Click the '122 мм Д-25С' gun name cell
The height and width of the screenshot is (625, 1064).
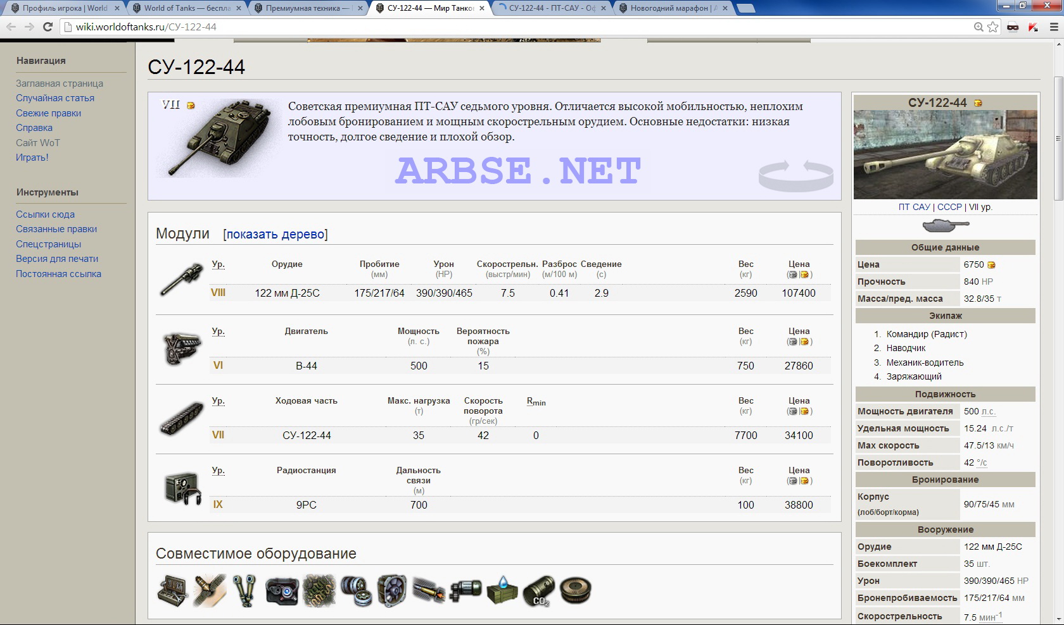coord(287,293)
